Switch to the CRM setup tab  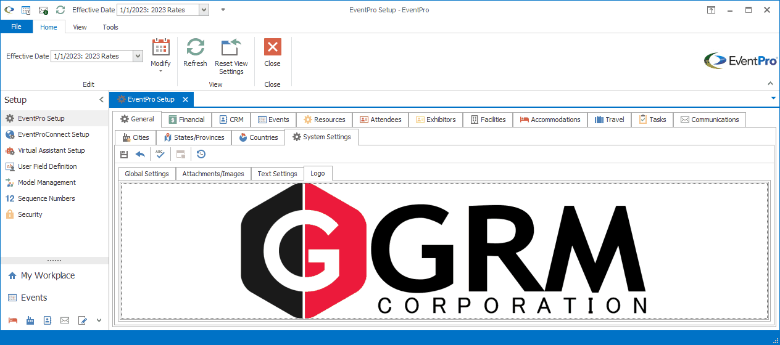(231, 120)
